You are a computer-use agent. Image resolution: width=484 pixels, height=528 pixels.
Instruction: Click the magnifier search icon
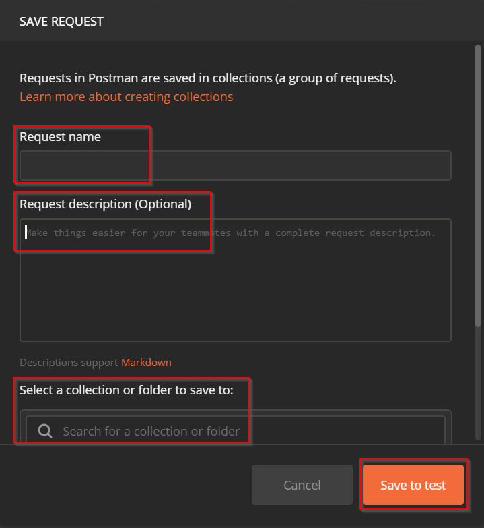point(45,431)
